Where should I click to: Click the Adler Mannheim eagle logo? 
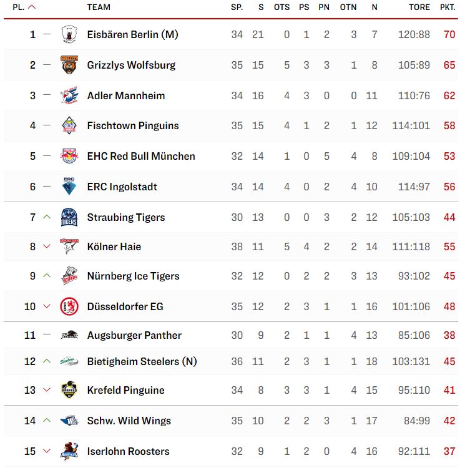point(69,95)
